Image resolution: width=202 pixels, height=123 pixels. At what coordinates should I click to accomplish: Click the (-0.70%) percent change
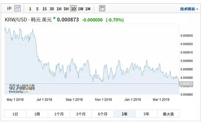(x=115, y=20)
